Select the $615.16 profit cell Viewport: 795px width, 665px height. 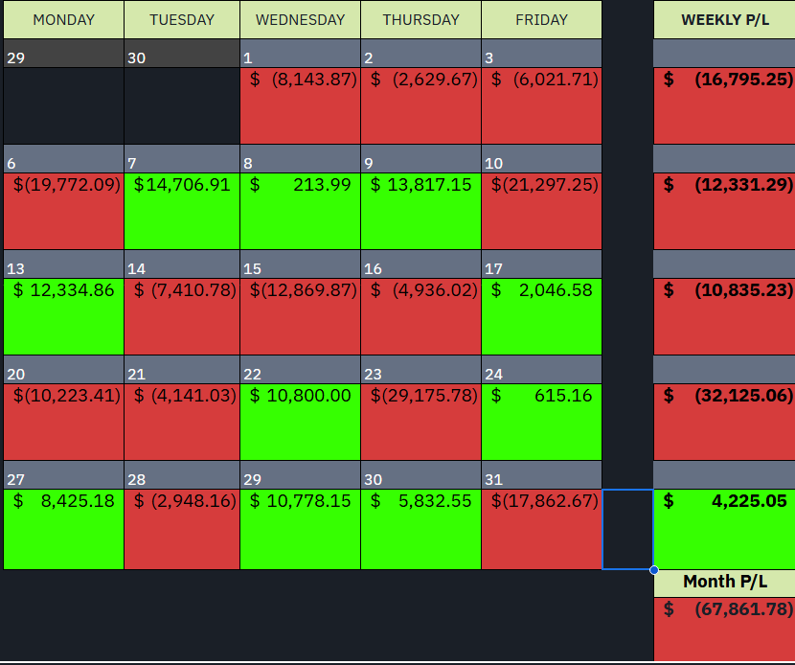point(541,422)
